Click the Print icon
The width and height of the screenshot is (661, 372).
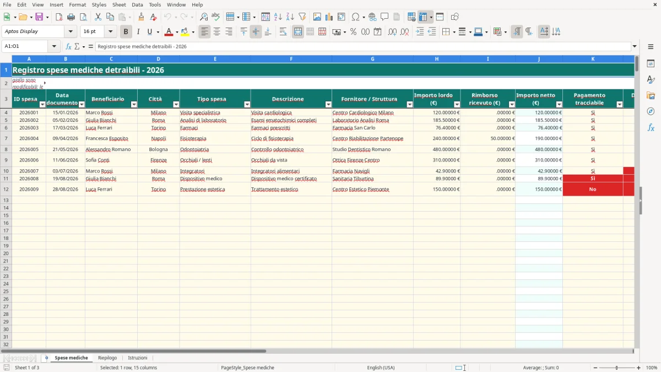tap(71, 17)
